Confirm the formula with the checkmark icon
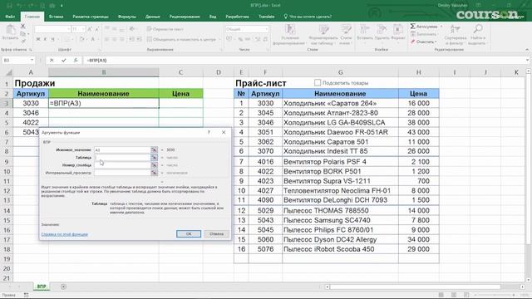This screenshot has height=299, width=532. (x=64, y=60)
